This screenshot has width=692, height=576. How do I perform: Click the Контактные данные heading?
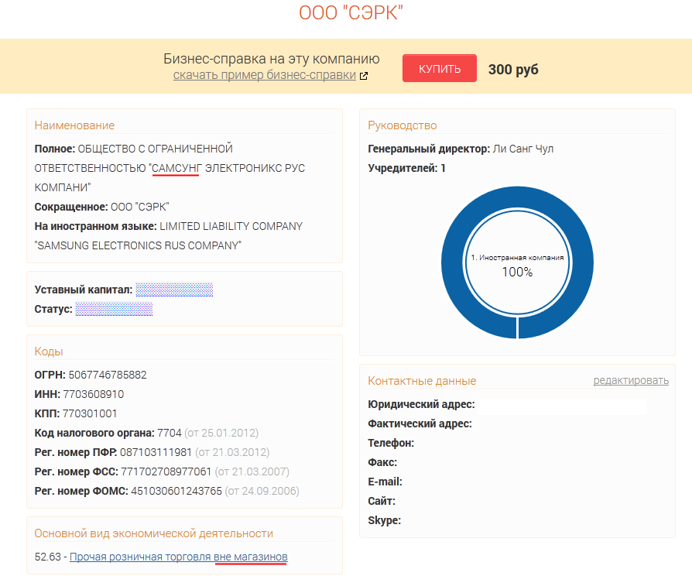pyautogui.click(x=422, y=381)
